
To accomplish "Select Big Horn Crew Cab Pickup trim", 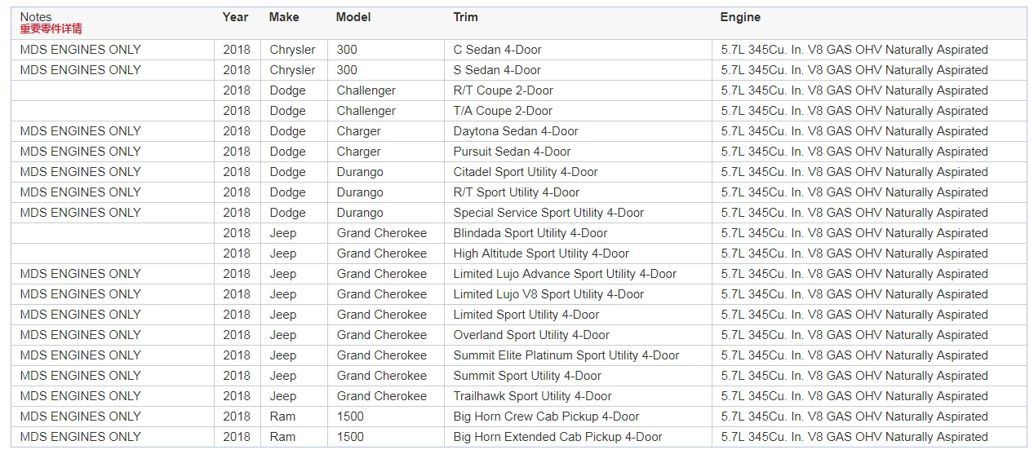I will click(546, 417).
